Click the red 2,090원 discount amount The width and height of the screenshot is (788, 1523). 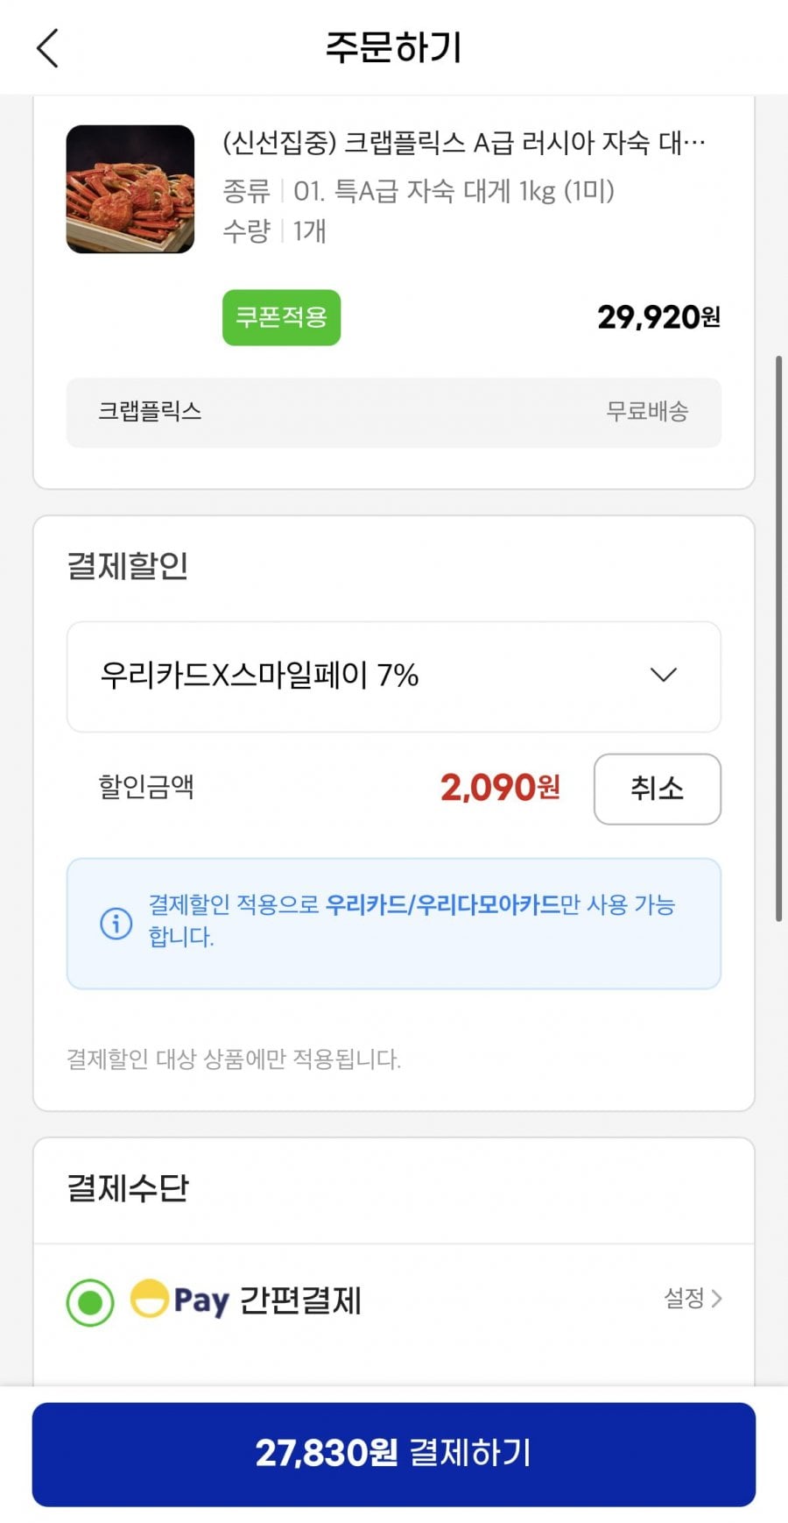pos(500,788)
